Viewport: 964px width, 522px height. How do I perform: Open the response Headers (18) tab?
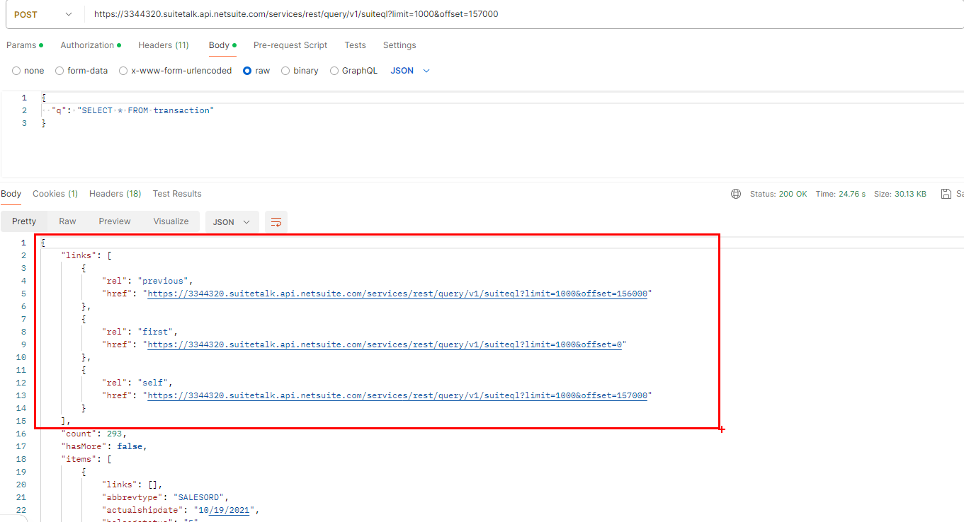pyautogui.click(x=115, y=194)
